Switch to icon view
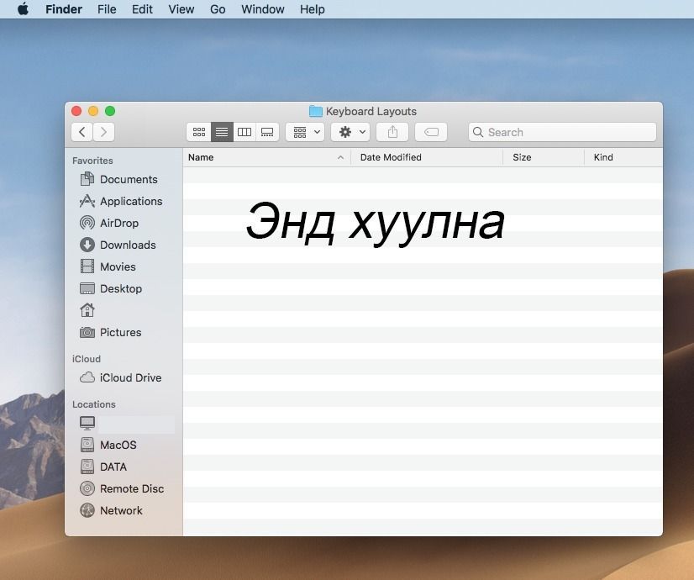Screen dimensions: 694x580 tap(199, 132)
